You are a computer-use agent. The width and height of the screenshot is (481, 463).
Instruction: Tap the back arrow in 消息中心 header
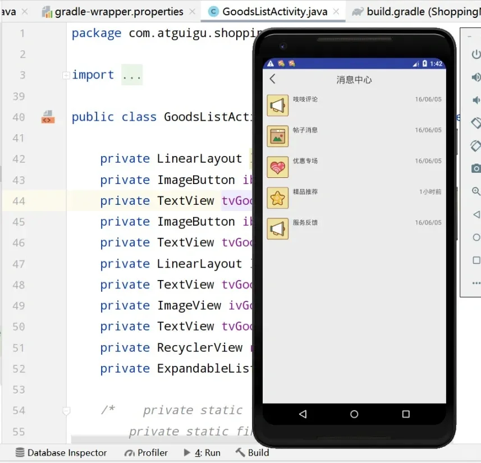[x=272, y=79]
